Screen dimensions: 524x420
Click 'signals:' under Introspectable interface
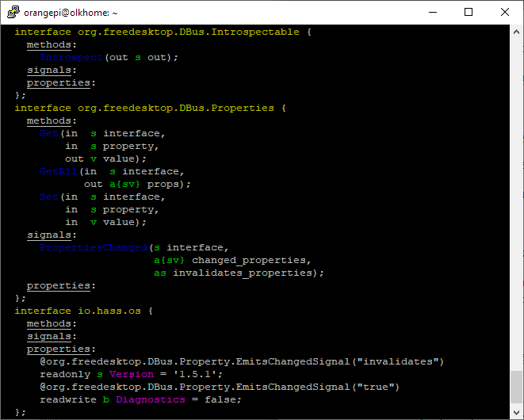[52, 71]
